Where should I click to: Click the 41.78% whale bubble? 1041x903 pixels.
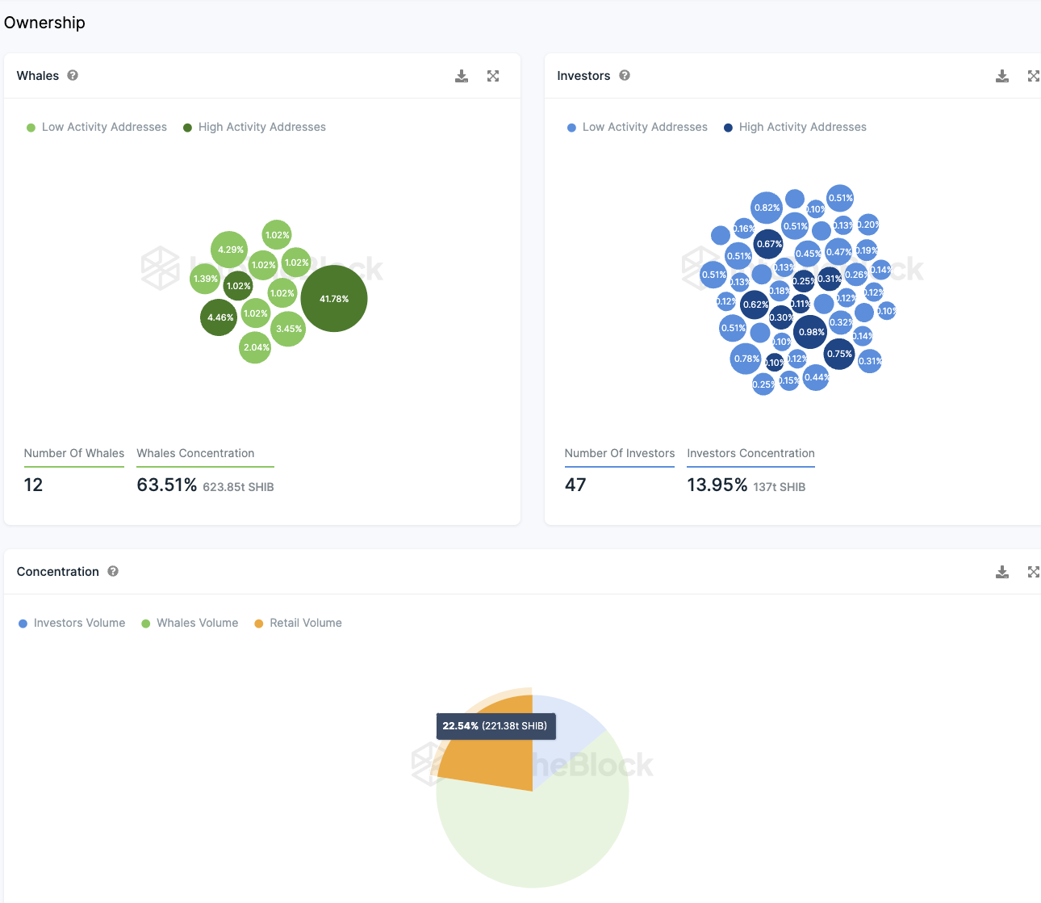click(x=334, y=299)
